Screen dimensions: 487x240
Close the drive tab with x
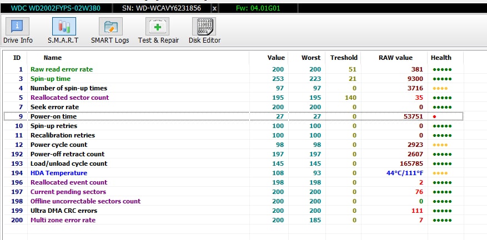click(x=214, y=8)
